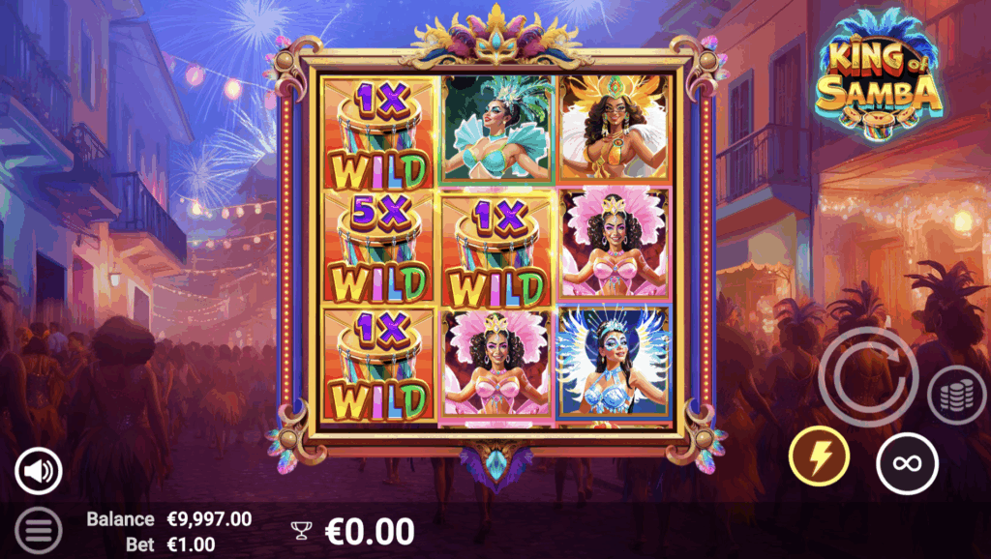This screenshot has width=991, height=559.
Task: Click the trophy win icon
Action: tap(302, 531)
